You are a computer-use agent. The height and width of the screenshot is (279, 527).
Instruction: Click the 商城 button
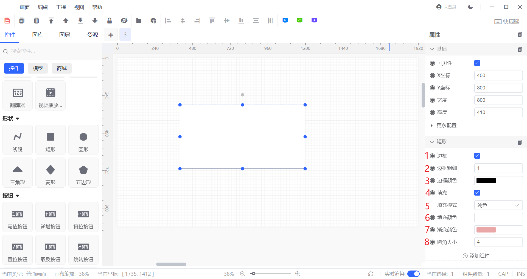(x=62, y=68)
